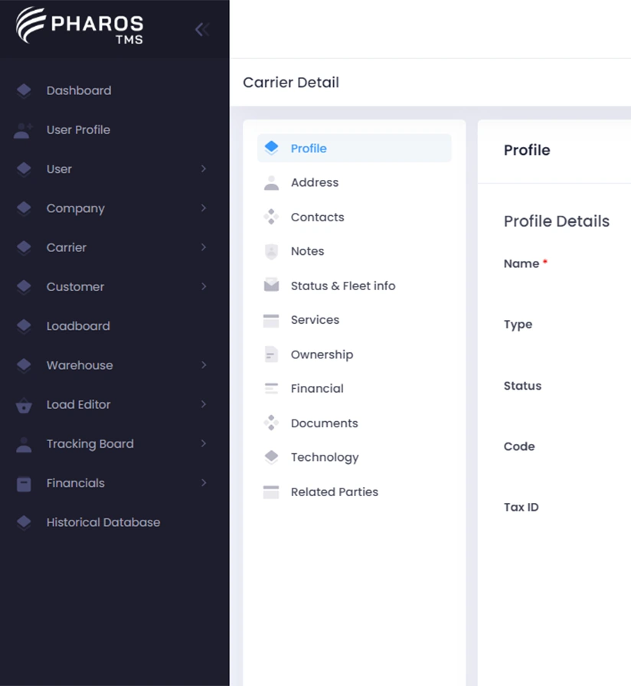Viewport: 631px width, 686px height.
Task: Expand the User menu chevron
Action: (x=204, y=169)
